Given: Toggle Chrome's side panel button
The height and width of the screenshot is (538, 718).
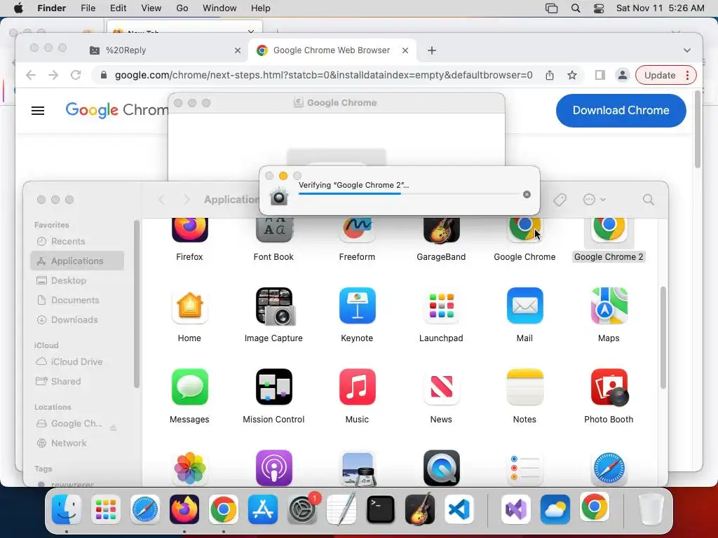Looking at the screenshot, I should 600,75.
